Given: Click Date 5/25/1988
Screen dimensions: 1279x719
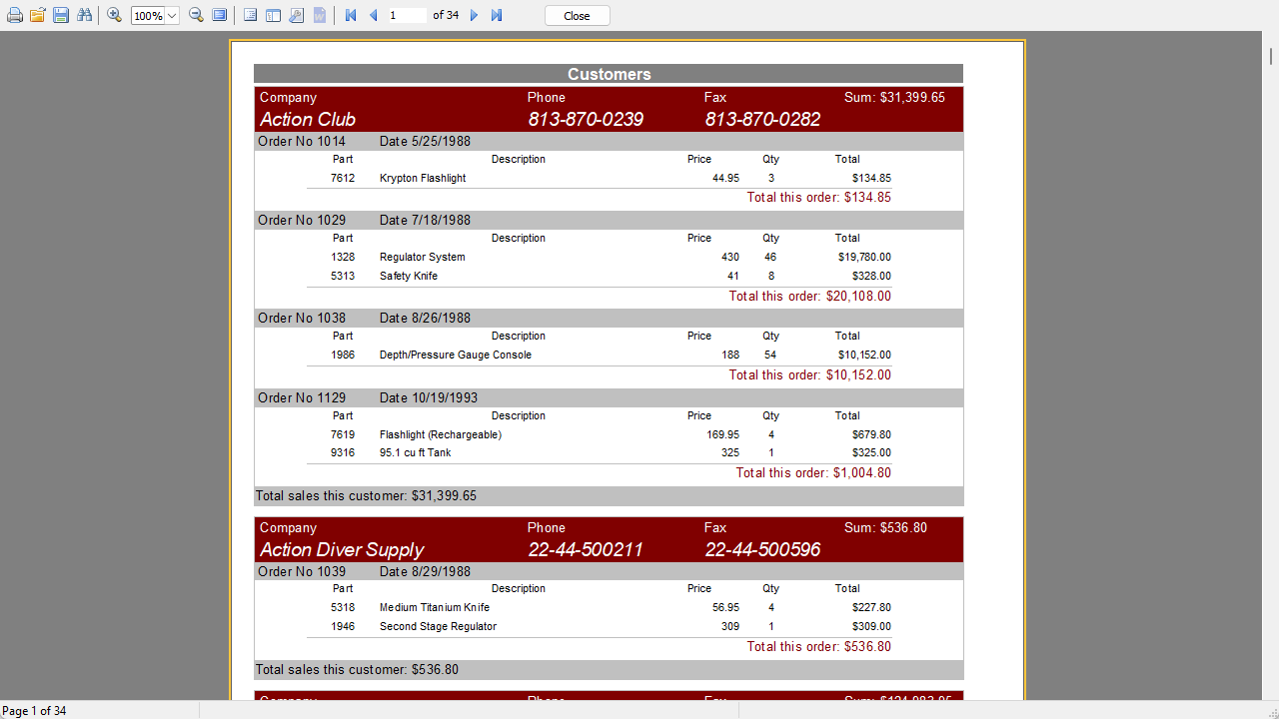Looking at the screenshot, I should pos(425,141).
